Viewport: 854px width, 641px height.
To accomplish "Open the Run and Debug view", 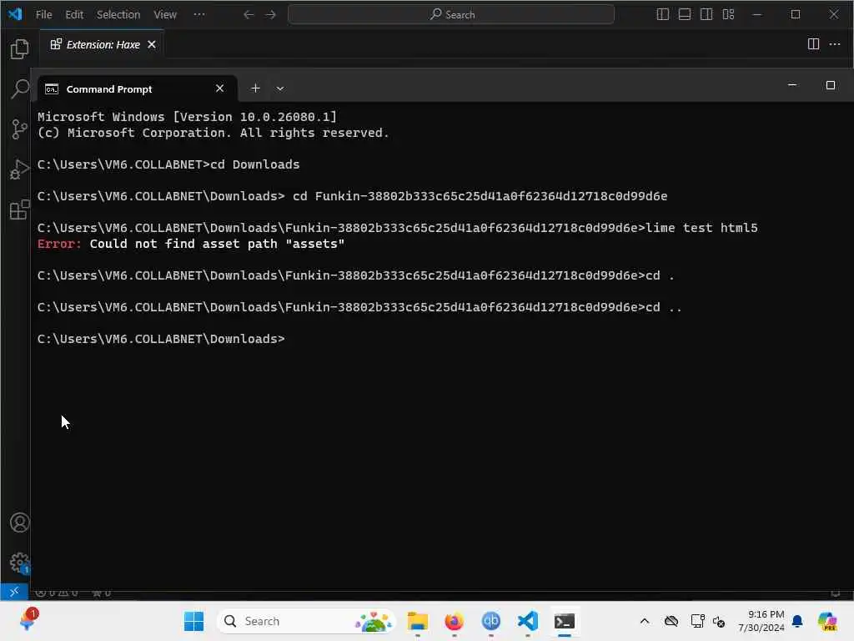I will pyautogui.click(x=20, y=169).
